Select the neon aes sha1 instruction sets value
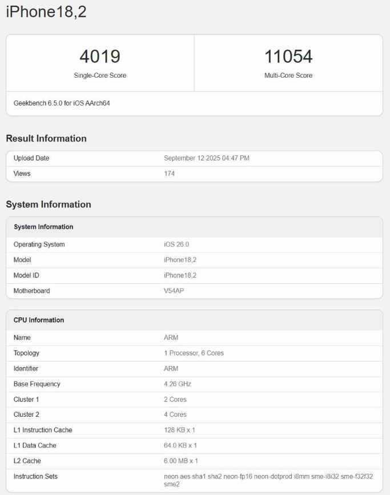The height and width of the screenshot is (495, 390). point(268,480)
